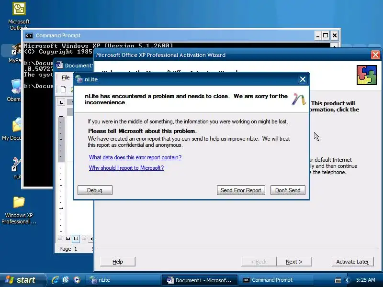Click the Command Prompt window title text
This screenshot has width=383, height=287.
coord(58,35)
